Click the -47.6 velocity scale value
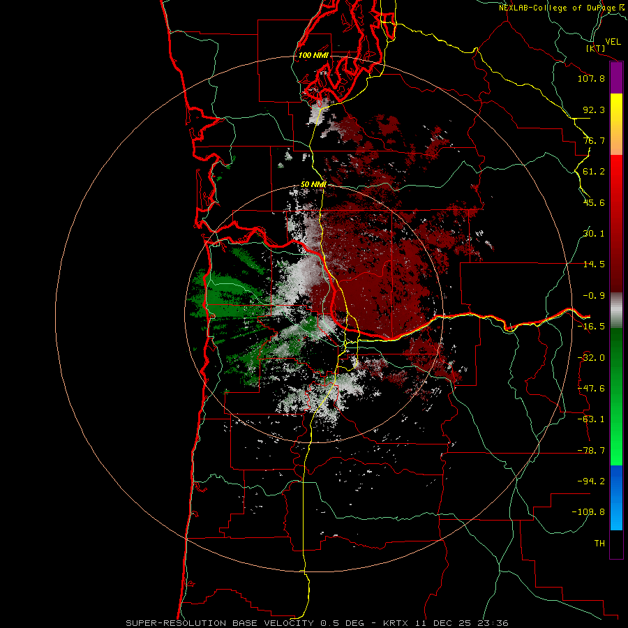This screenshot has height=628, width=628. pyautogui.click(x=591, y=389)
